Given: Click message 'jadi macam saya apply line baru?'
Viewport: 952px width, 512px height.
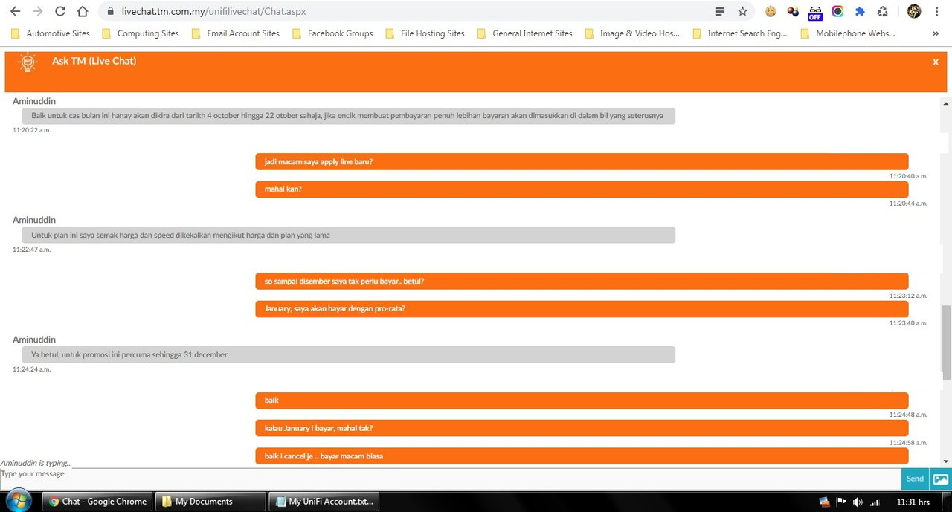Looking at the screenshot, I should coord(582,161).
